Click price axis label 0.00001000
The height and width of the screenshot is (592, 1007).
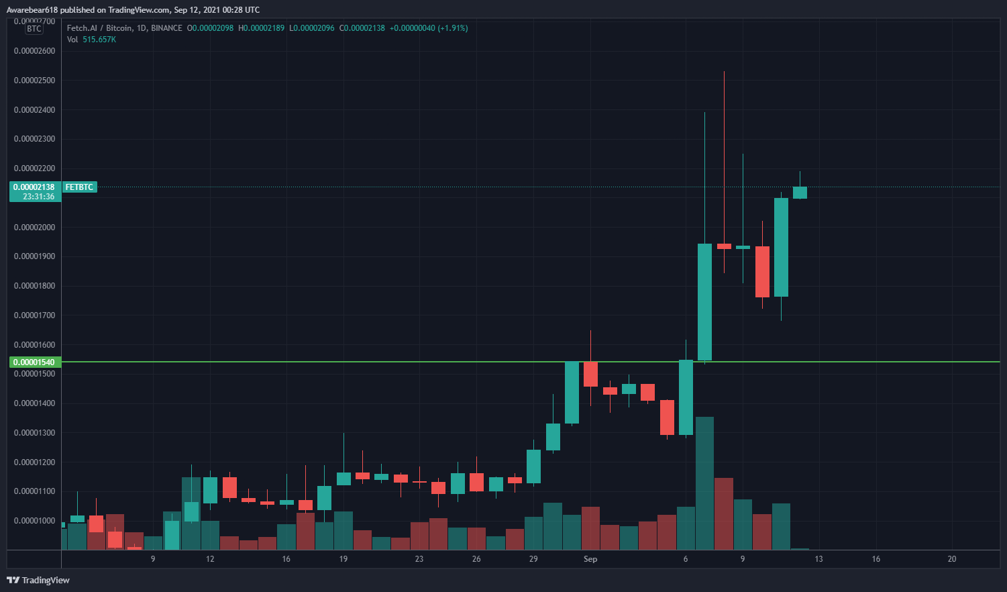(x=34, y=521)
